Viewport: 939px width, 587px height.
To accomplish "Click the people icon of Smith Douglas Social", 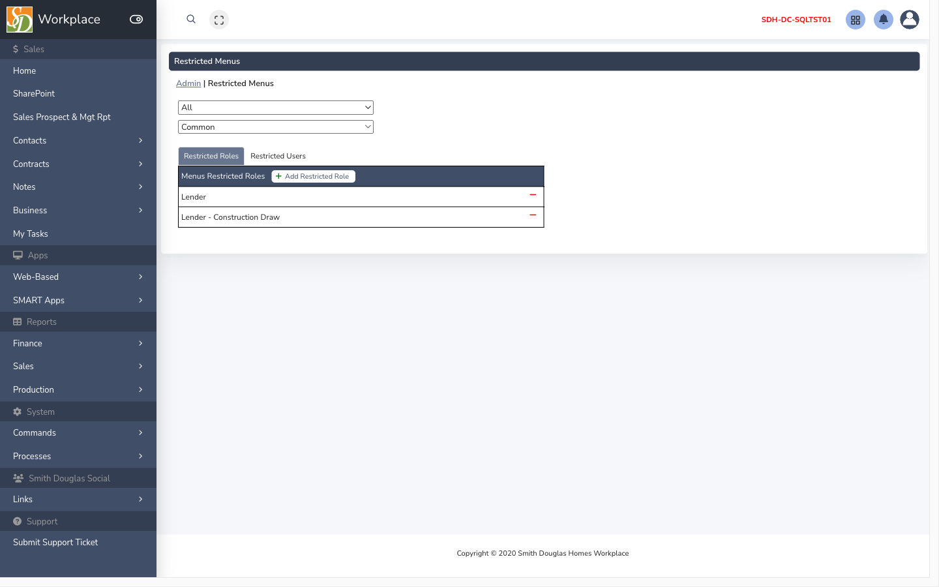I will [18, 478].
